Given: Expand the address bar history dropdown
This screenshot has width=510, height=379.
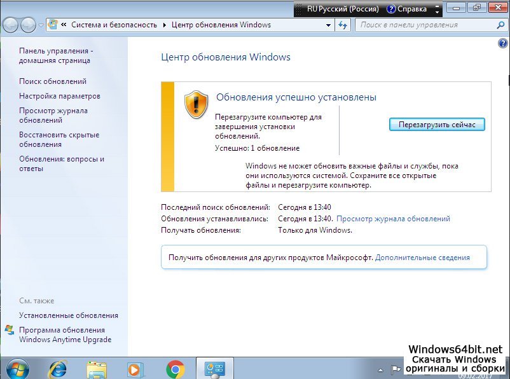Looking at the screenshot, I should click(328, 25).
